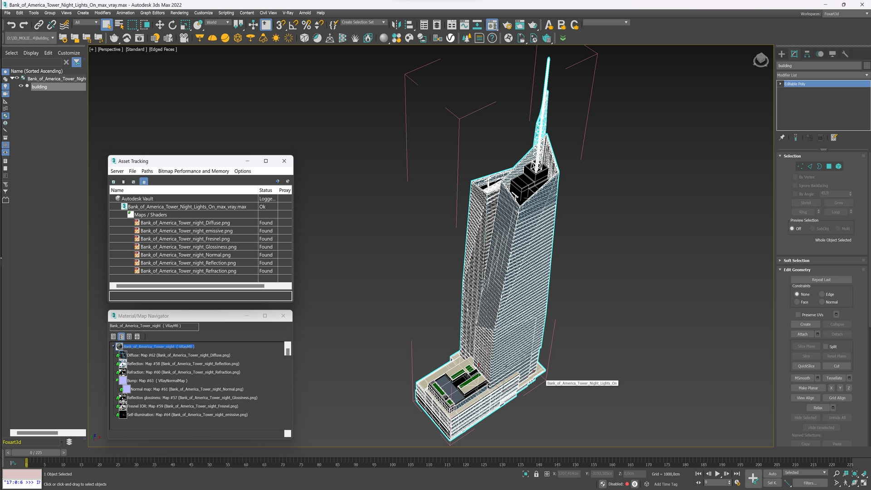Screen dimensions: 871x490
Task: Open the V-Ray menu
Action: 288,13
